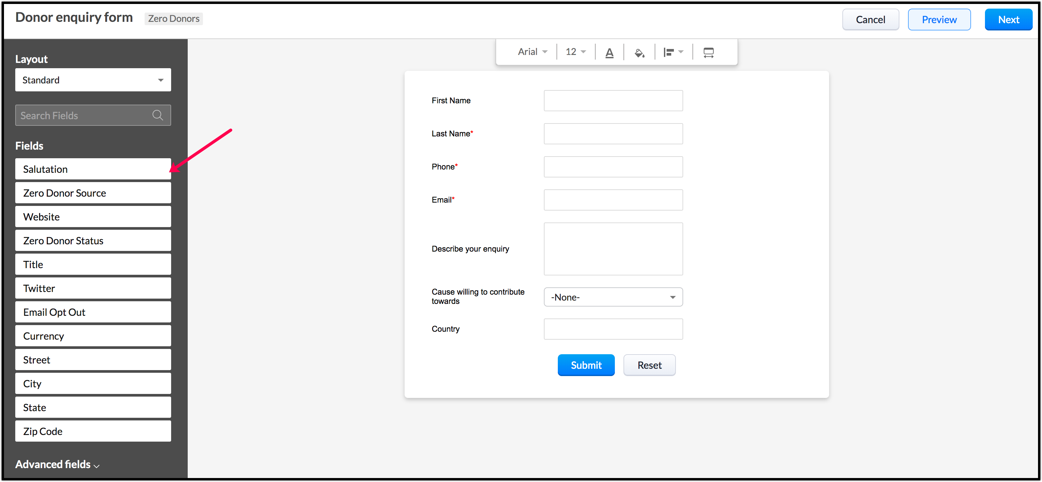This screenshot has height=482, width=1042.
Task: Click the Reset button
Action: [649, 365]
